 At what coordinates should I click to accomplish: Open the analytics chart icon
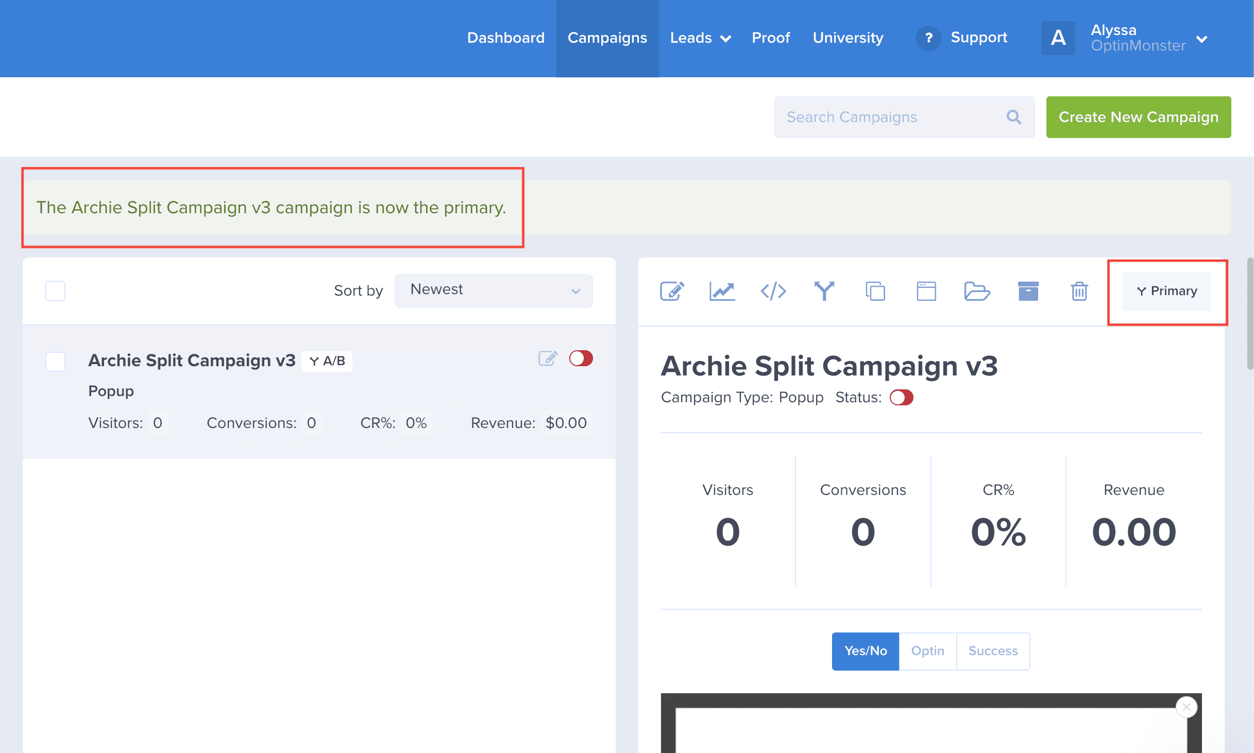click(x=722, y=291)
